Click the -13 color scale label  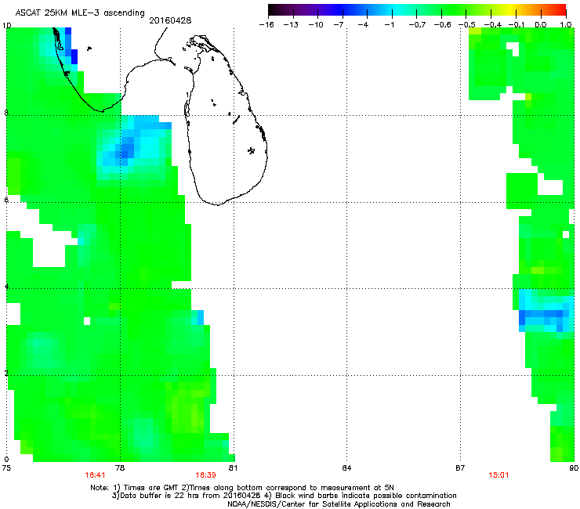291,25
